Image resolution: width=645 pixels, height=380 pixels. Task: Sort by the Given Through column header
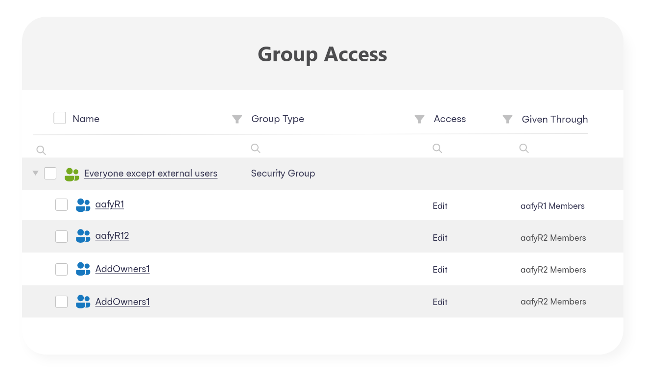[555, 119]
